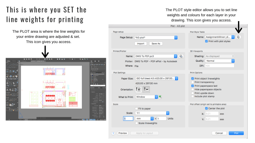The height and width of the screenshot is (143, 255).
Task: Open the help question mark icon
Action: pyautogui.click(x=113, y=133)
